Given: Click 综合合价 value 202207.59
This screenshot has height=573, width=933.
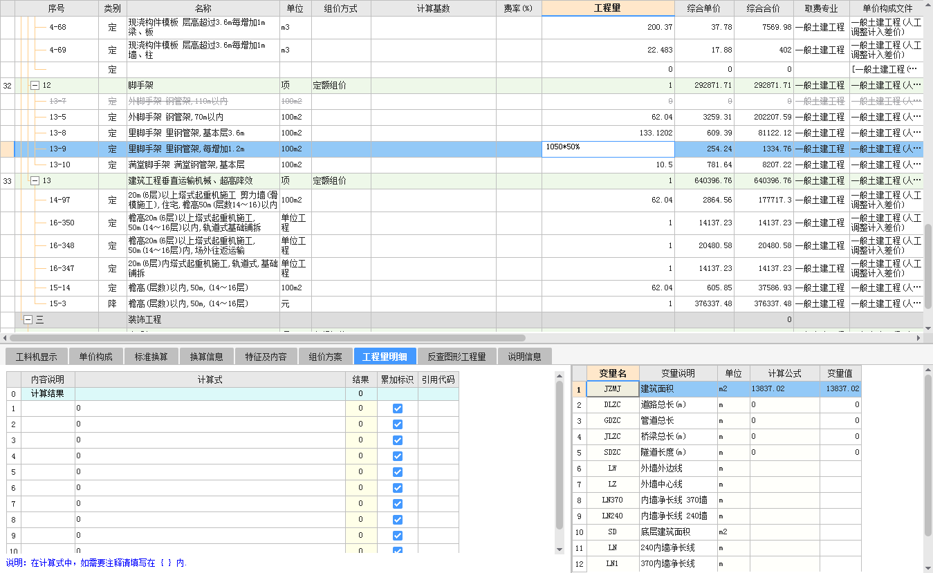Looking at the screenshot, I should coord(764,117).
